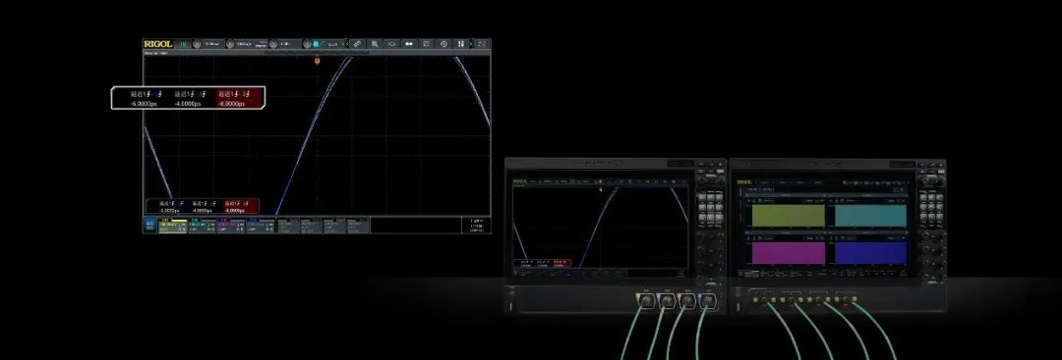
Task: Click the grid layout icon at toolbar end
Action: click(x=482, y=44)
